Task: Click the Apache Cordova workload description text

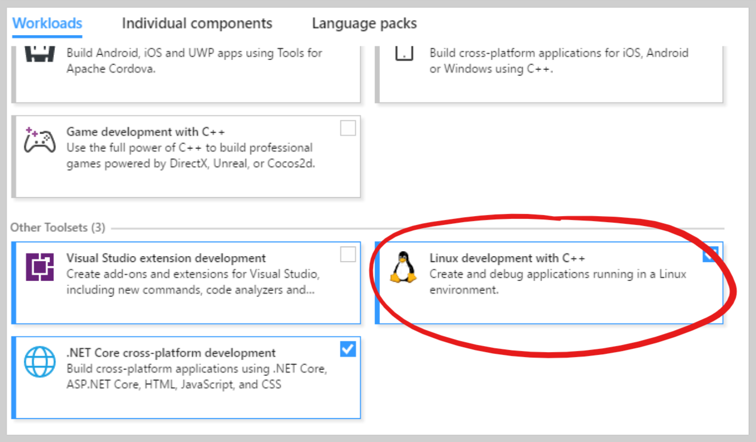Action: click(x=194, y=61)
